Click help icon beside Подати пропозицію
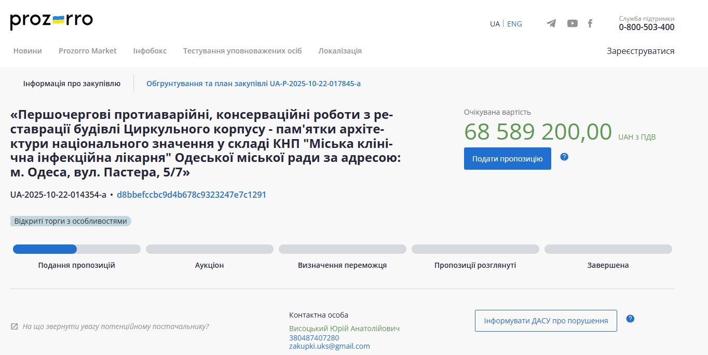The height and width of the screenshot is (355, 708). click(564, 157)
